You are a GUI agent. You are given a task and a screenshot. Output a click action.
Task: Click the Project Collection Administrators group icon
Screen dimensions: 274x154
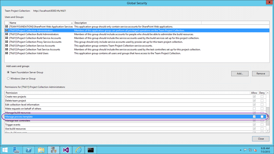(x=7, y=30)
